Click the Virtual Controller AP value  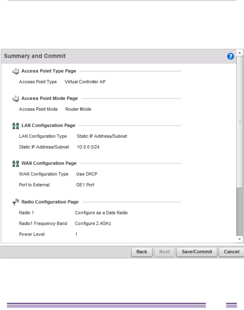point(85,82)
